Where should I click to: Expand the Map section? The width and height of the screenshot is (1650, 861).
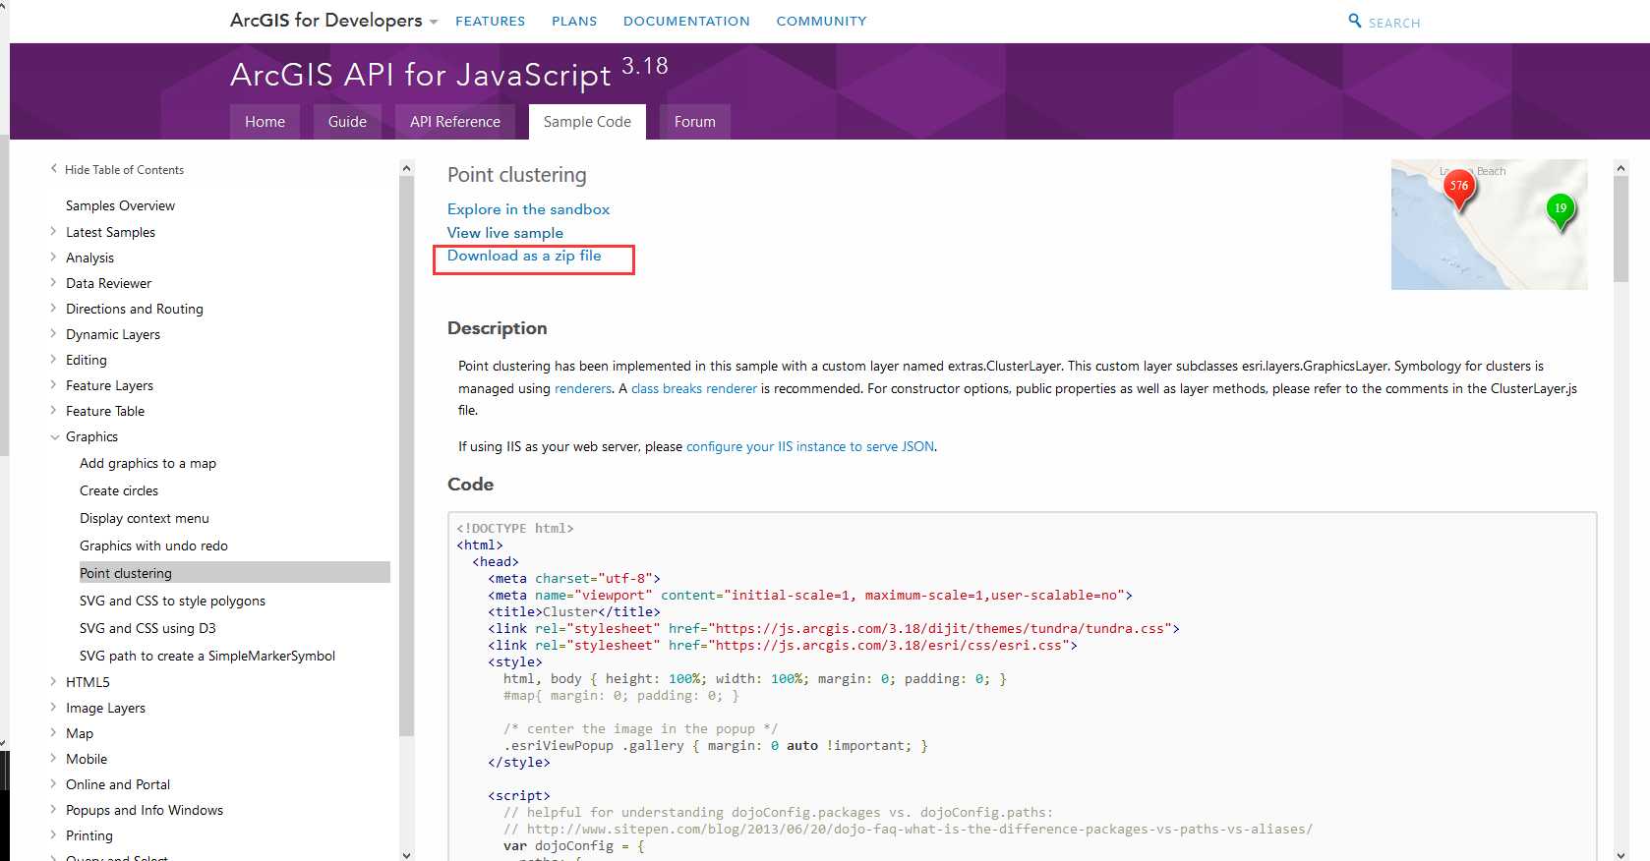pos(54,733)
